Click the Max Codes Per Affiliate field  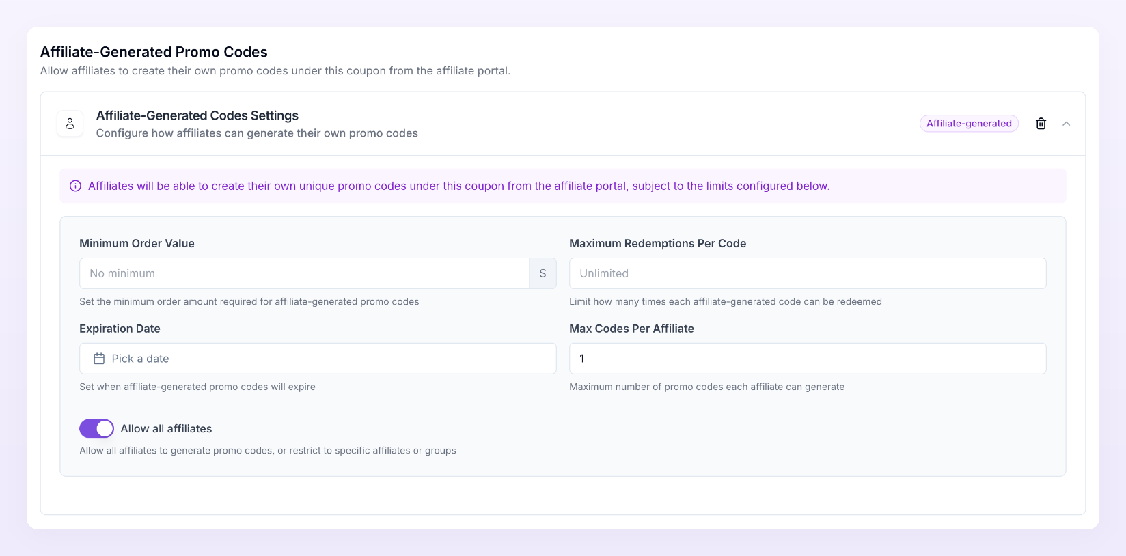coord(808,359)
